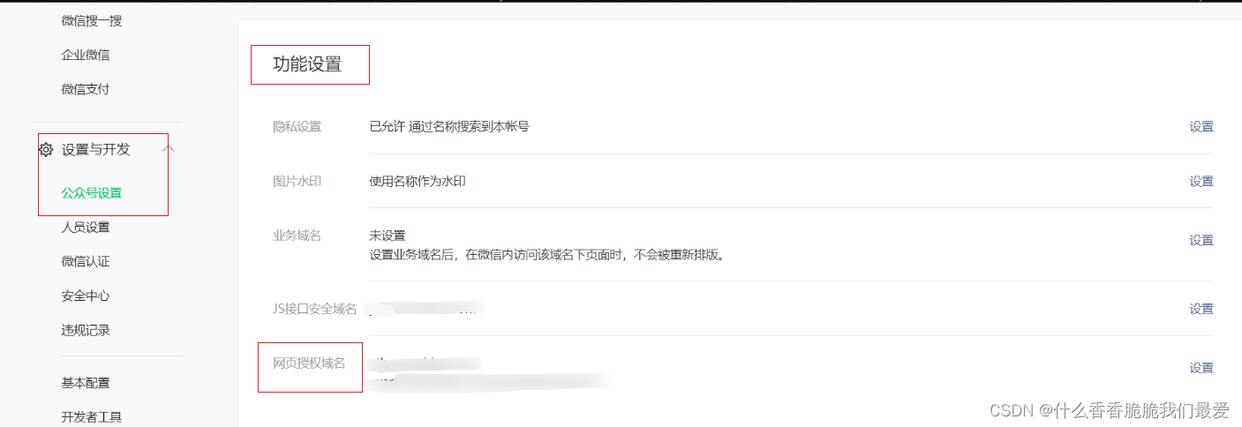Collapse the 设置与开发 section chevron
Image resolution: width=1242 pixels, height=427 pixels.
click(169, 149)
